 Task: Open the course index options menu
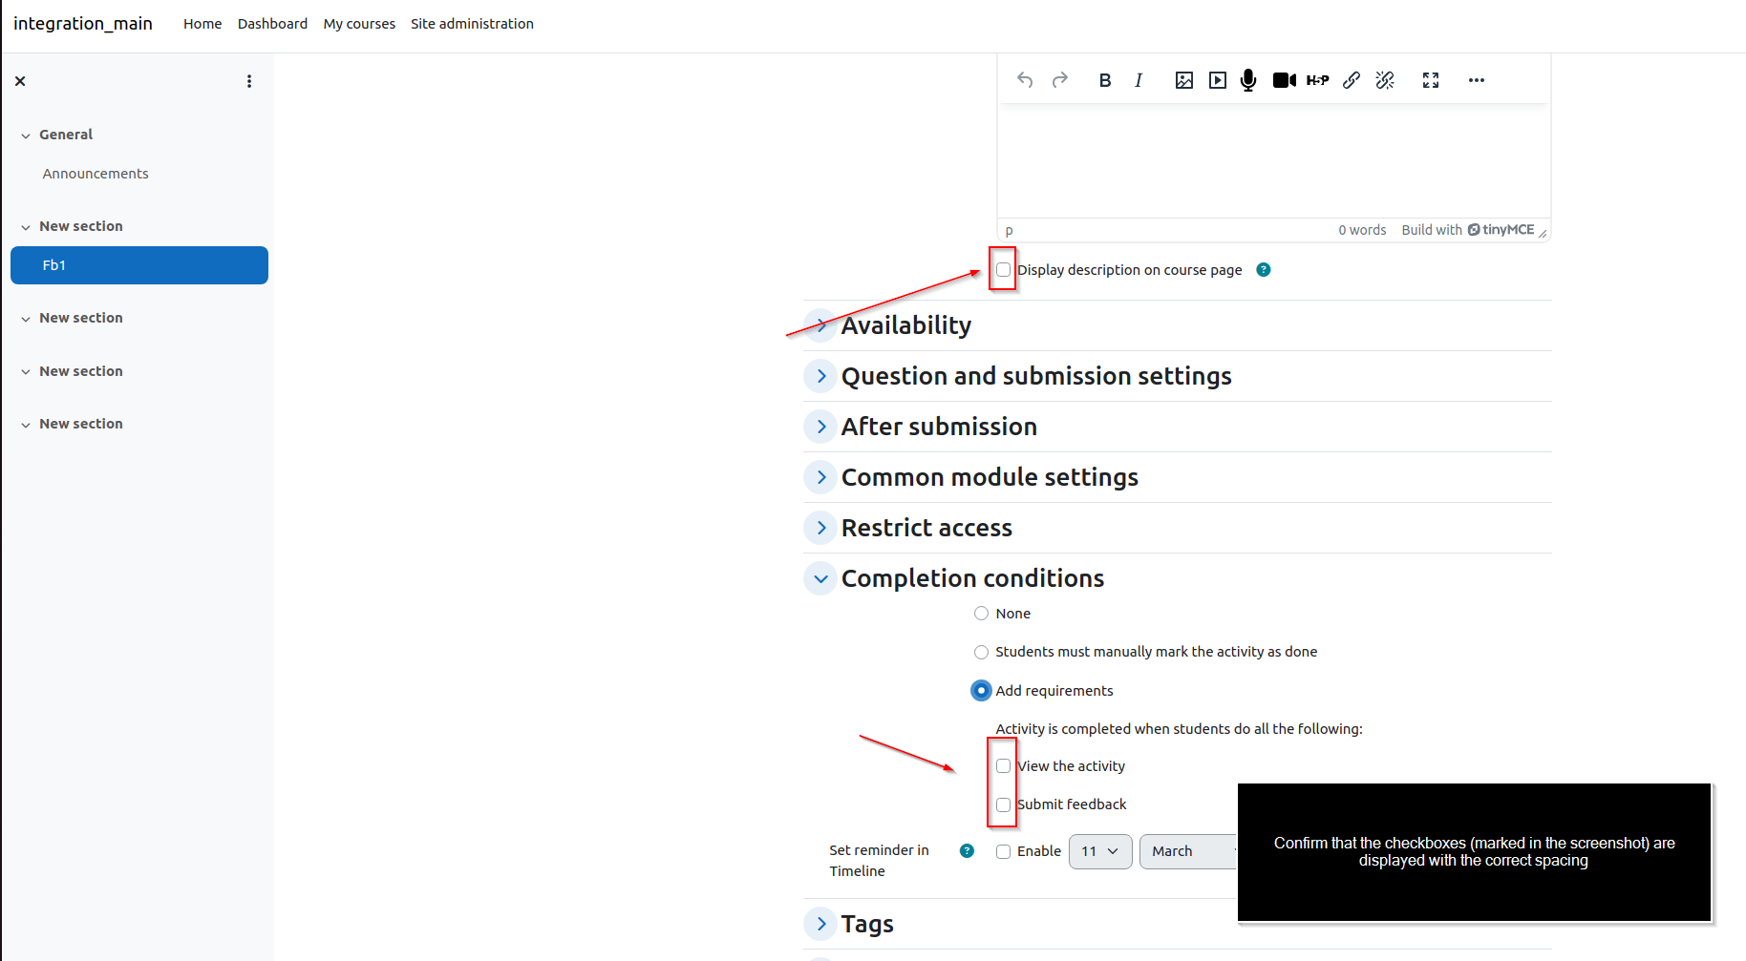(249, 81)
